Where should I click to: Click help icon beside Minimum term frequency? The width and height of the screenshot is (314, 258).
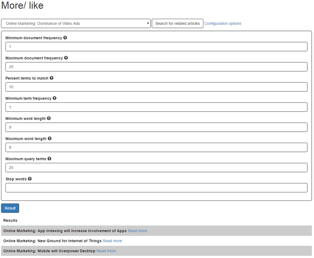click(54, 98)
